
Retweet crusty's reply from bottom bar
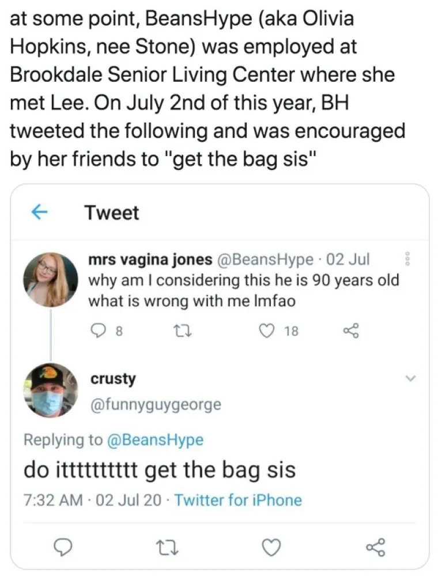tap(167, 547)
